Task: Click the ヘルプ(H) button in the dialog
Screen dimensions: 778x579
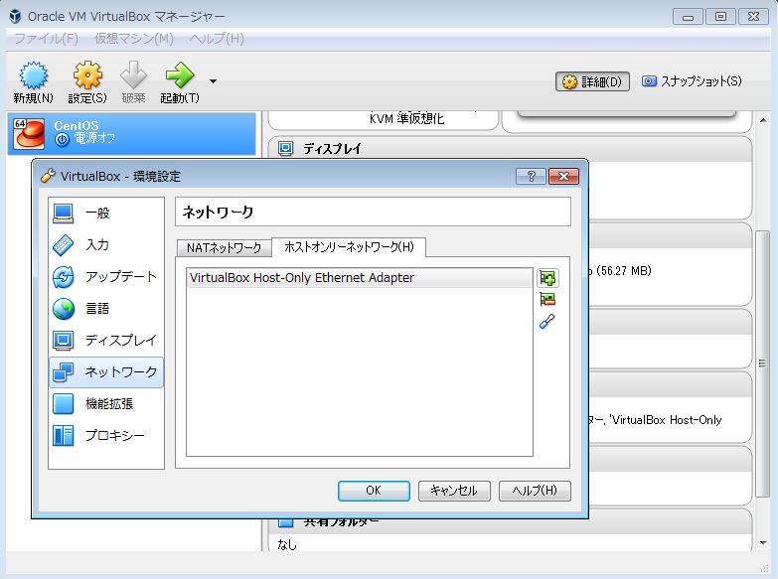Action: pyautogui.click(x=535, y=491)
